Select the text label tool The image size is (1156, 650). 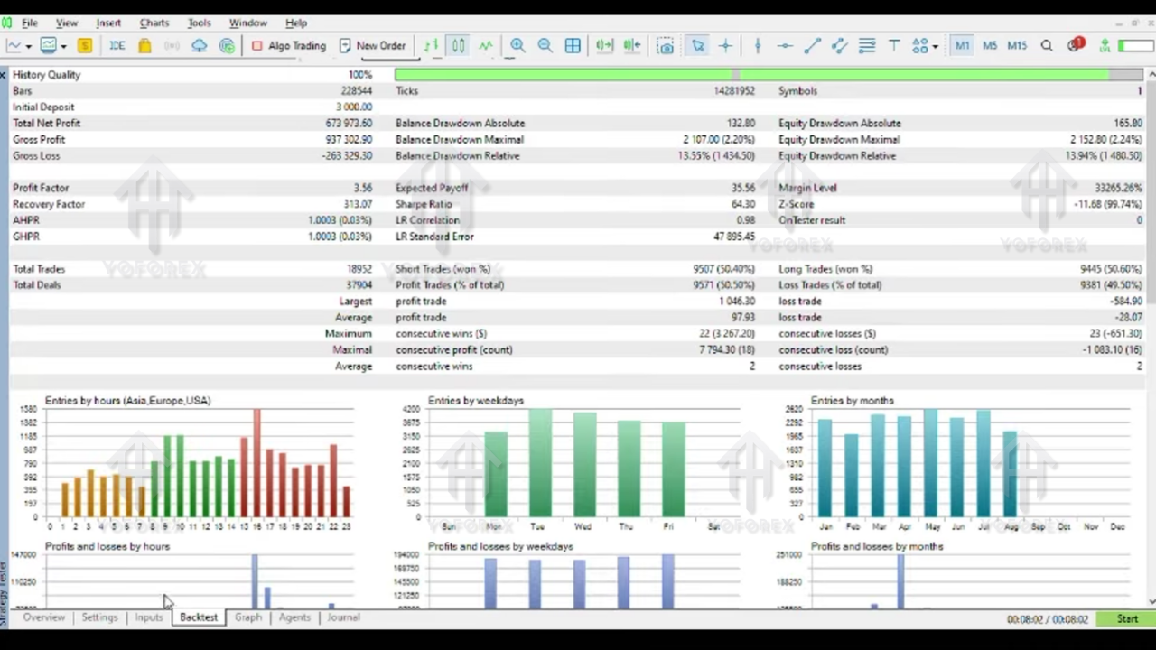pyautogui.click(x=893, y=46)
